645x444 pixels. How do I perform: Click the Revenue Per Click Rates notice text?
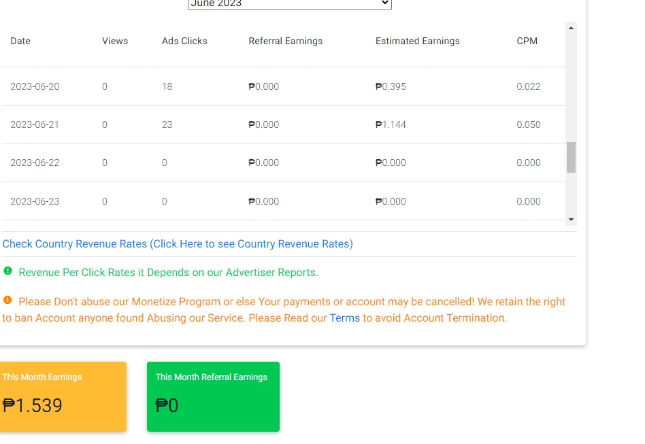click(169, 273)
